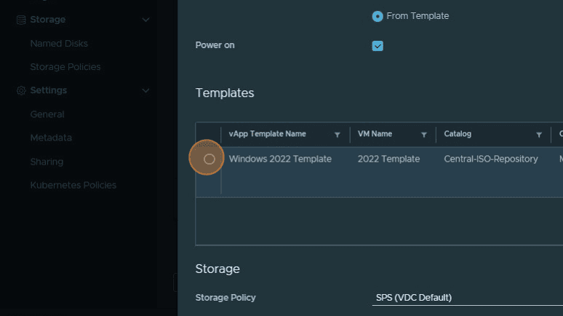Viewport: 563px width, 316px height.
Task: Sort by vApp Template Name header
Action: [268, 134]
